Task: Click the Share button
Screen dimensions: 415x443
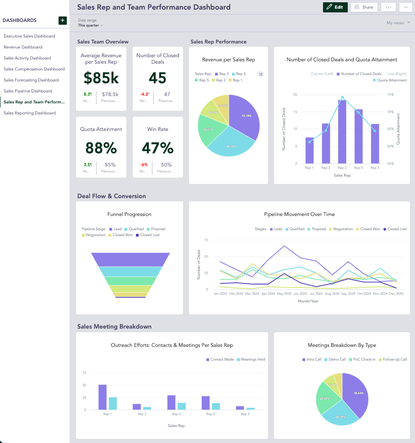Action: pyautogui.click(x=364, y=7)
